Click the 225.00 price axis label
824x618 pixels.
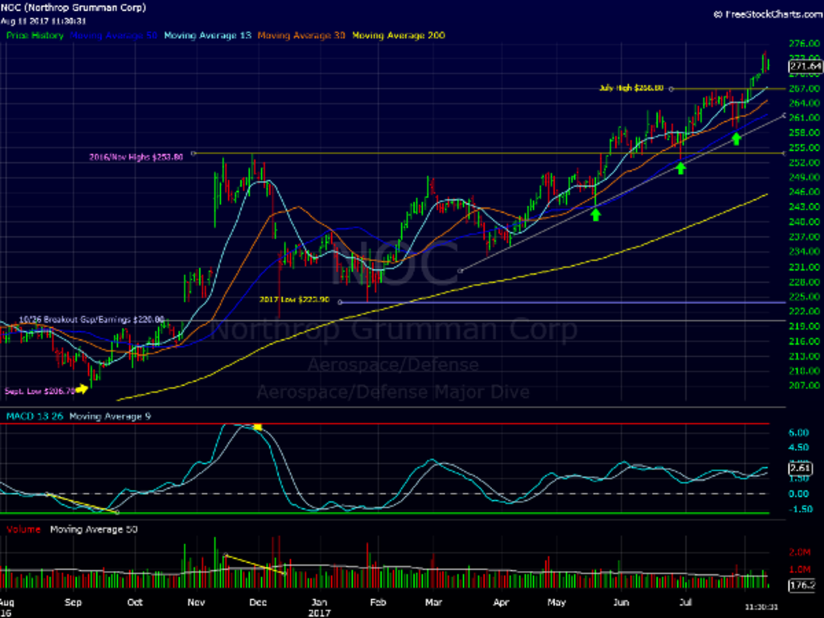[805, 297]
